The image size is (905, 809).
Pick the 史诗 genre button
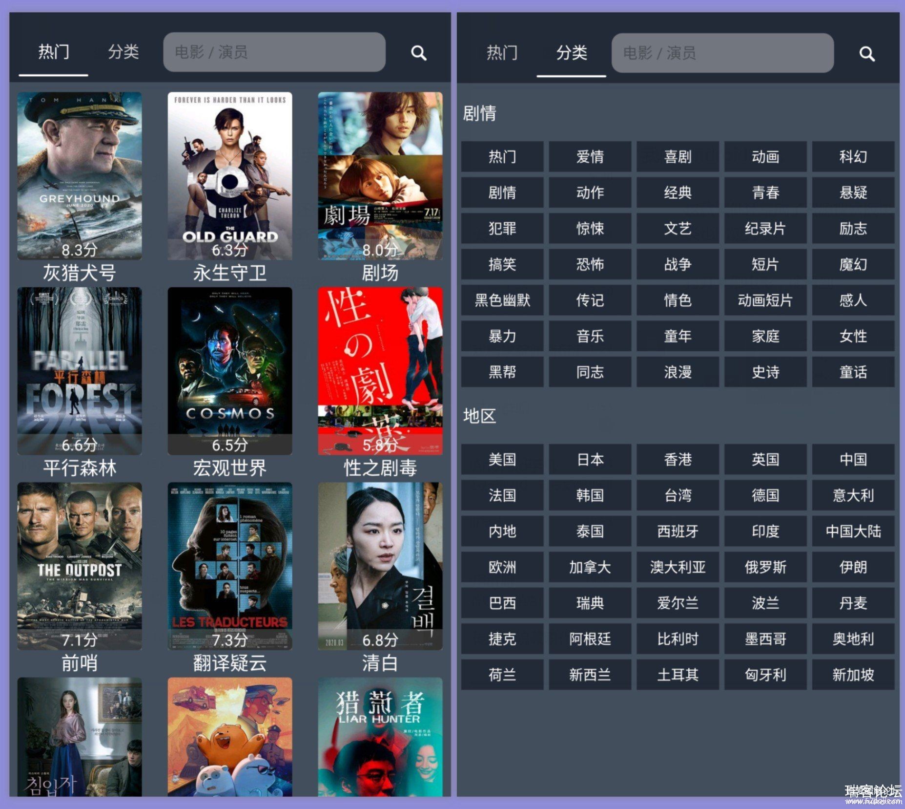[765, 372]
